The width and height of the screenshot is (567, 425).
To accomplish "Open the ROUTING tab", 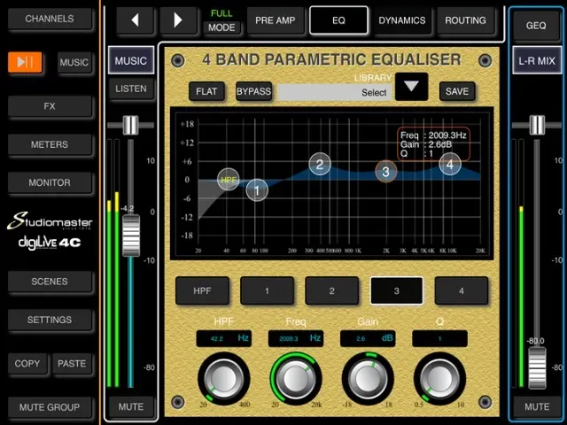I will pos(465,20).
